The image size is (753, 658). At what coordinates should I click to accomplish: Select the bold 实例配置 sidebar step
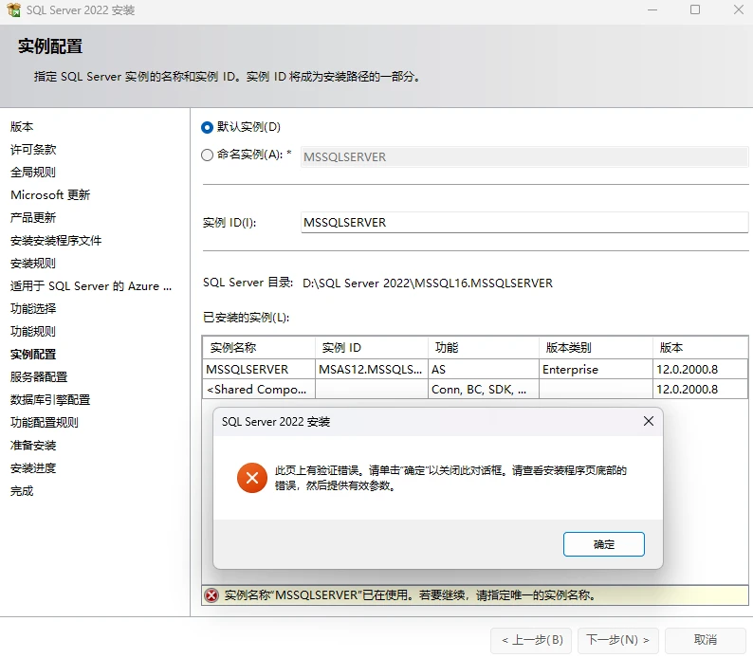click(33, 355)
